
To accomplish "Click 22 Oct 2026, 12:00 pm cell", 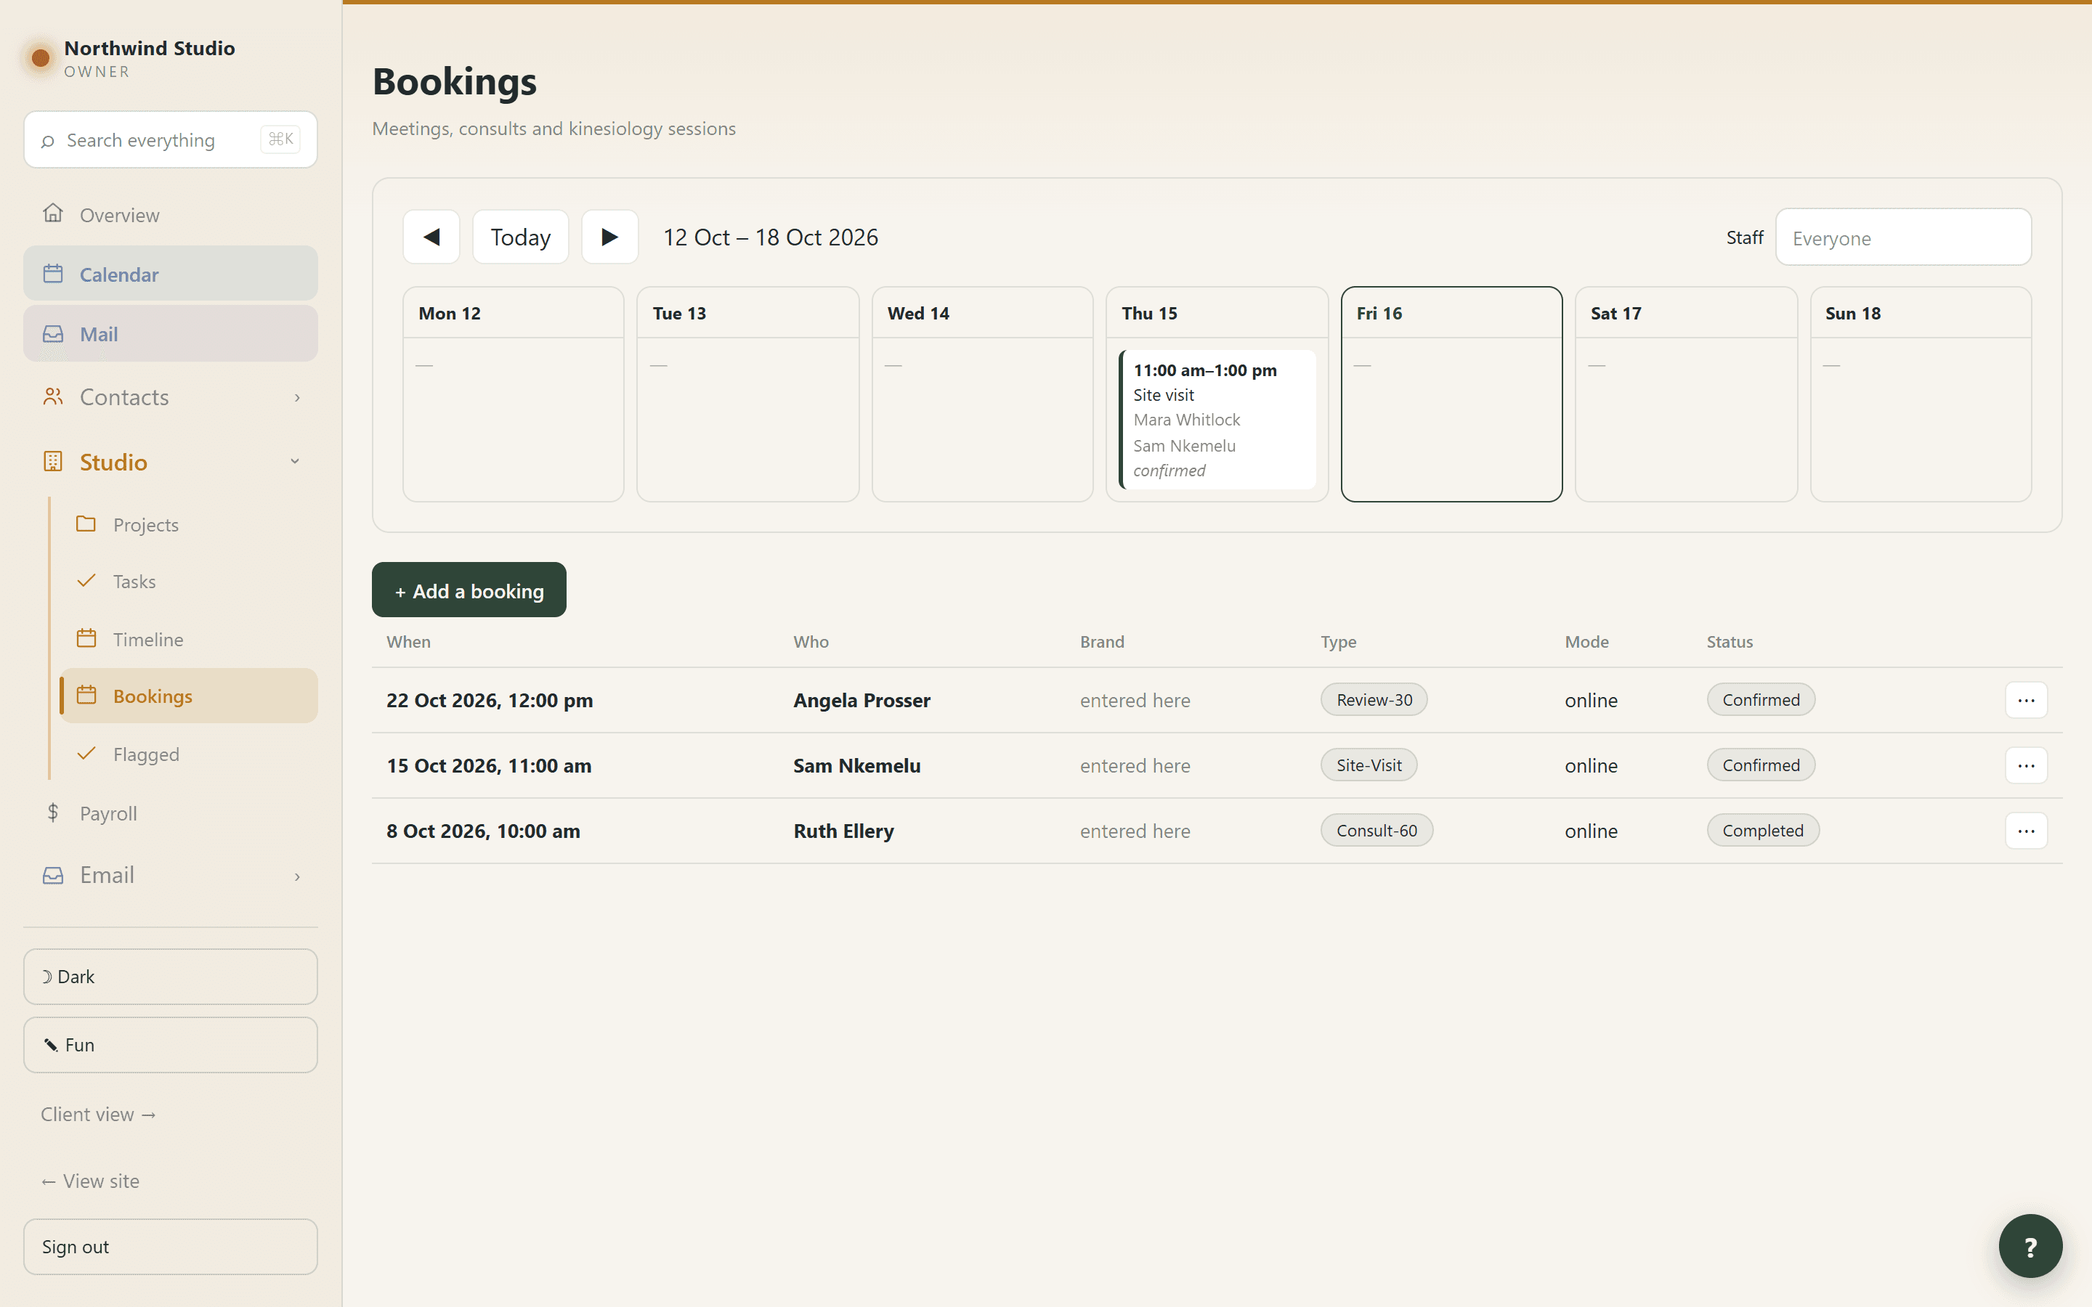I will (x=490, y=700).
